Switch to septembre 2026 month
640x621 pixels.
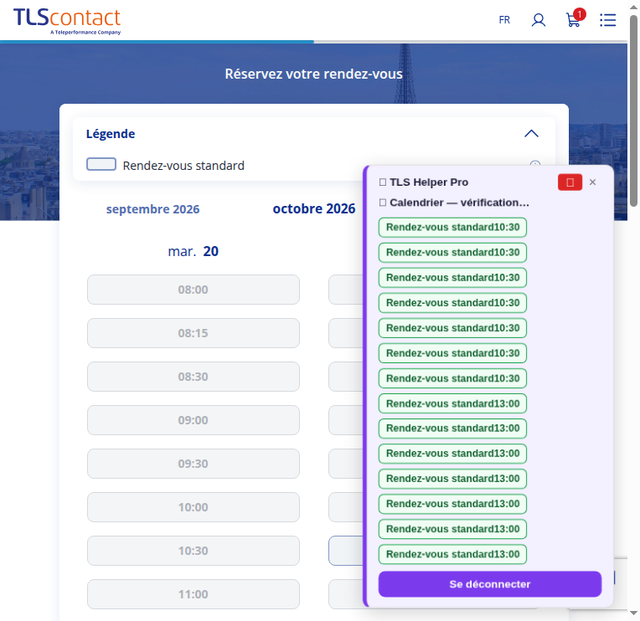[x=152, y=208]
